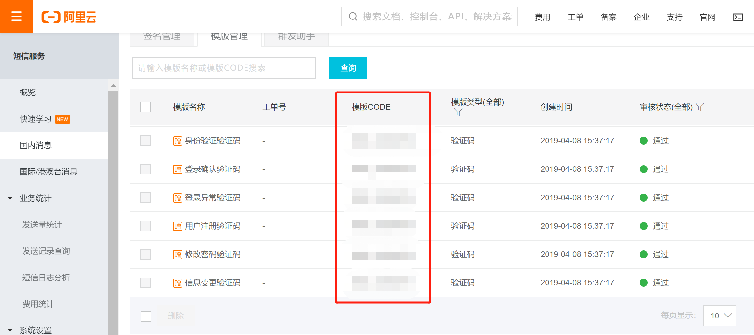Open 发送记录查询 in the sidebar
Image resolution: width=754 pixels, height=335 pixels.
click(x=46, y=251)
